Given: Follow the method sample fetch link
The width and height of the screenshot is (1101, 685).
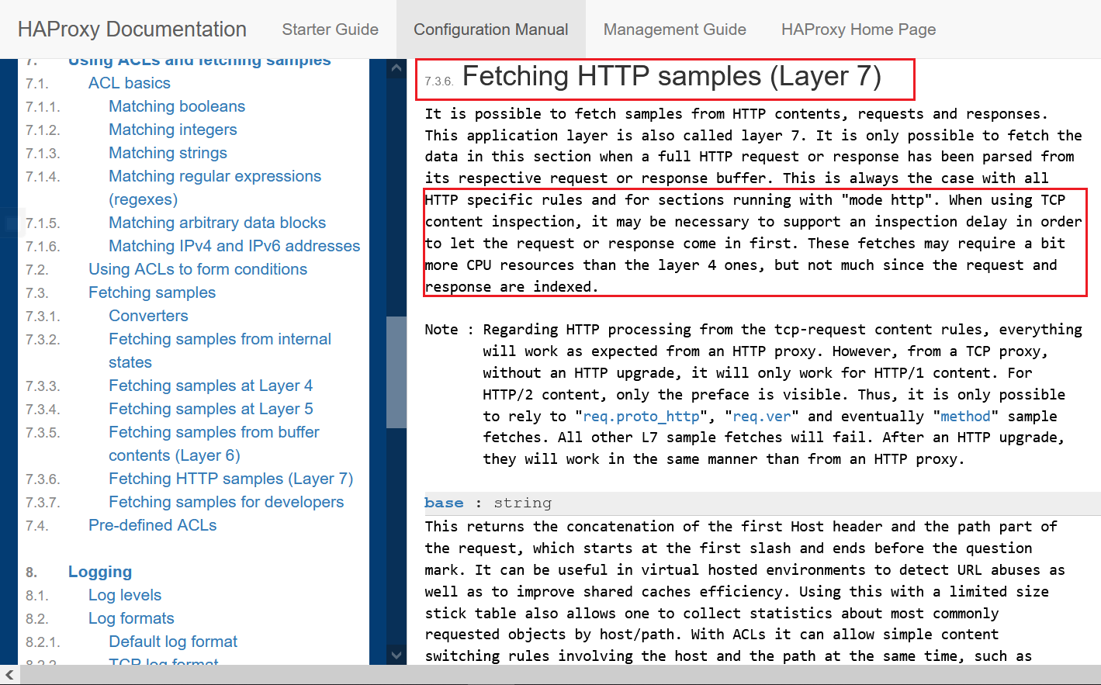Looking at the screenshot, I should [965, 416].
